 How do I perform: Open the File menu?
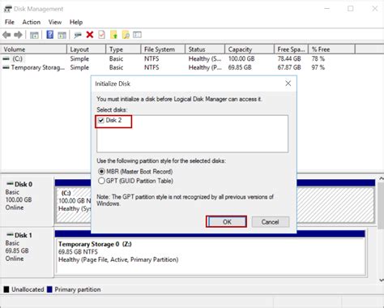pos(10,22)
